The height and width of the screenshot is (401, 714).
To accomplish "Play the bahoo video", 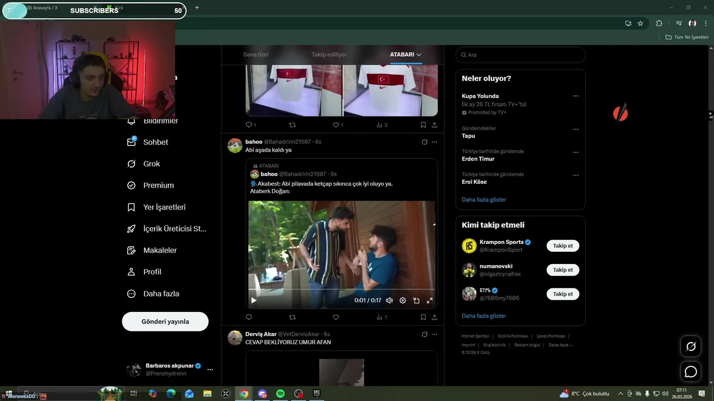I will click(254, 300).
